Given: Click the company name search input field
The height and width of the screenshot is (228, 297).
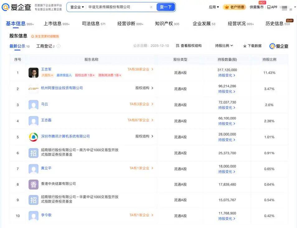Looking at the screenshot, I should click(x=118, y=7).
